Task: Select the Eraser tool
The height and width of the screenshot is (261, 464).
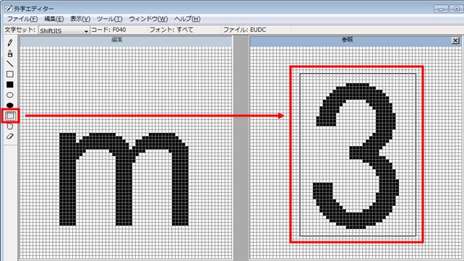Action: pos(10,137)
